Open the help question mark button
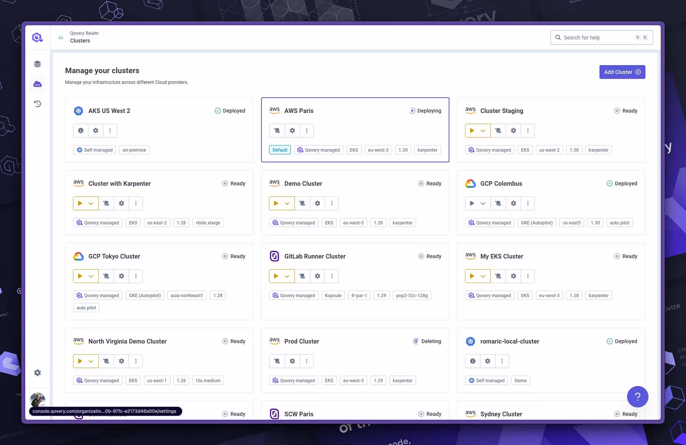The image size is (686, 445). click(637, 397)
